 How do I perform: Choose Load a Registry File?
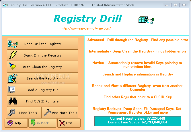[x=42, y=90]
